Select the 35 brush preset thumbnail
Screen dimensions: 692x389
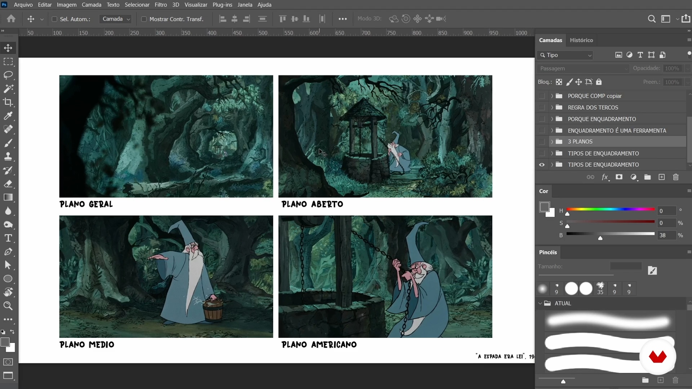[x=600, y=289]
